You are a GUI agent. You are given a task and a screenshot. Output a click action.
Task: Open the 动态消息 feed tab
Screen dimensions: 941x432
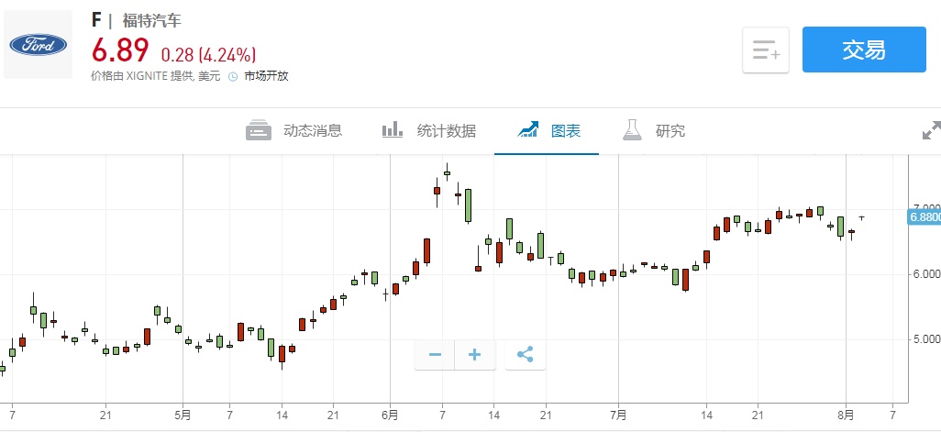312,131
